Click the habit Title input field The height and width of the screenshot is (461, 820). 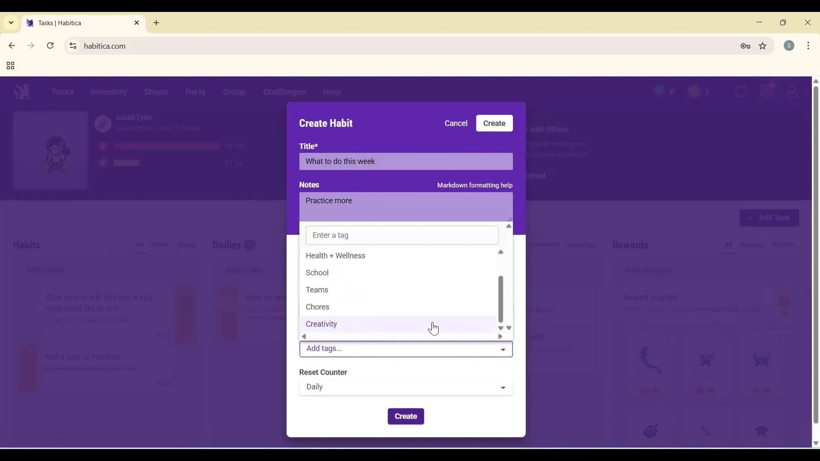(405, 161)
